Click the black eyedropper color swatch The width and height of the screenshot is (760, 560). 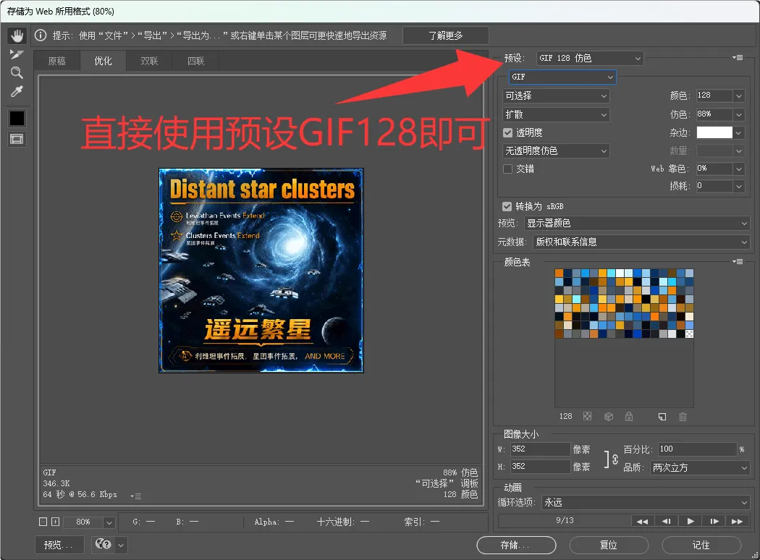click(17, 118)
